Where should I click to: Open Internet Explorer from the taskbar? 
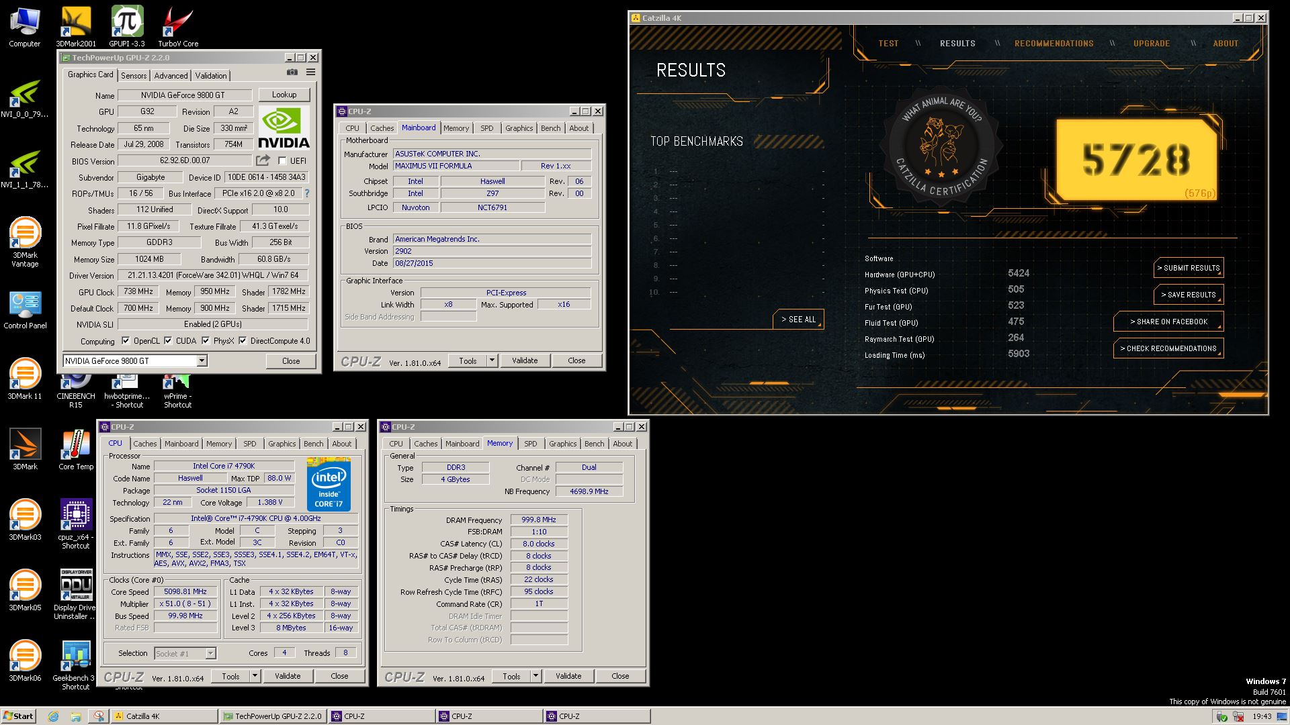(53, 716)
